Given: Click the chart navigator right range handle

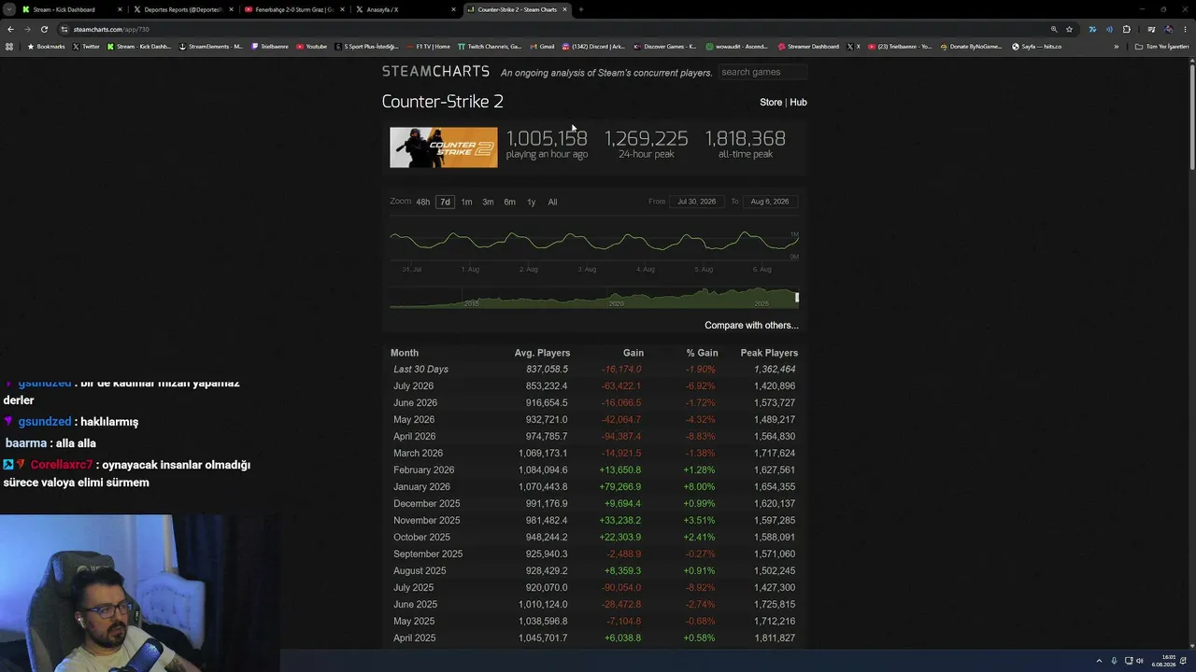Looking at the screenshot, I should click(797, 298).
